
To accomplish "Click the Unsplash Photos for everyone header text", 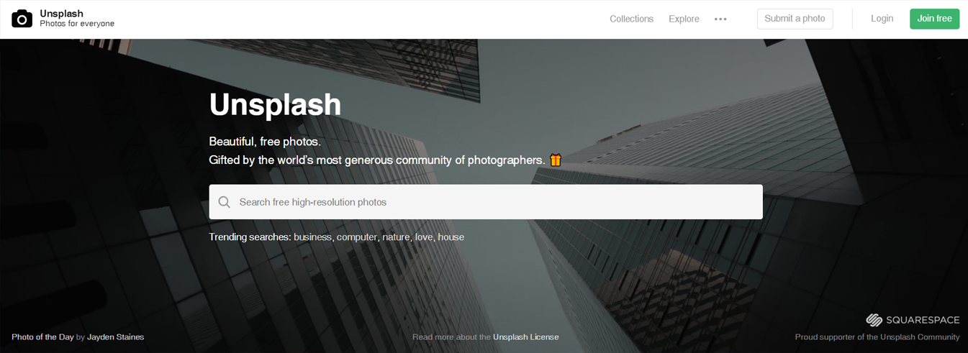I will click(77, 19).
